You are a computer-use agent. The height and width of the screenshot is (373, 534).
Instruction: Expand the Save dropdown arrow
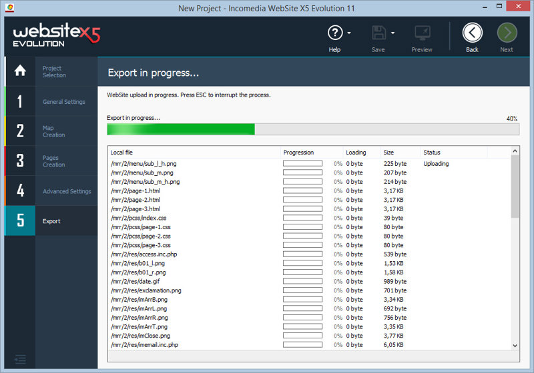pos(392,33)
